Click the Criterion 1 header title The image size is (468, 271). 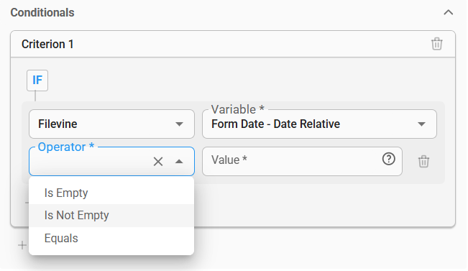point(47,44)
